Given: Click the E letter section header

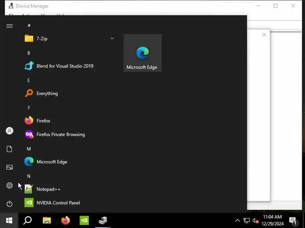Looking at the screenshot, I should [x=29, y=80].
